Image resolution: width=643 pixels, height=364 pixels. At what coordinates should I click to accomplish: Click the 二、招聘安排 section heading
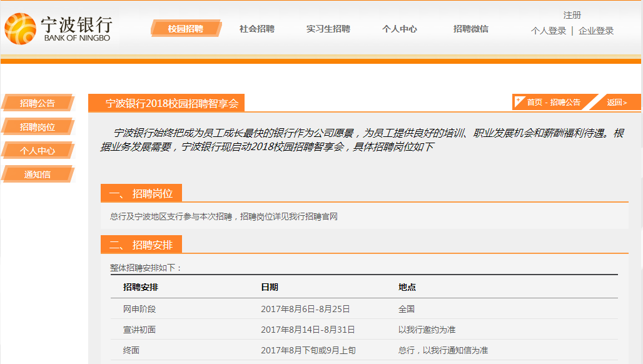click(141, 245)
